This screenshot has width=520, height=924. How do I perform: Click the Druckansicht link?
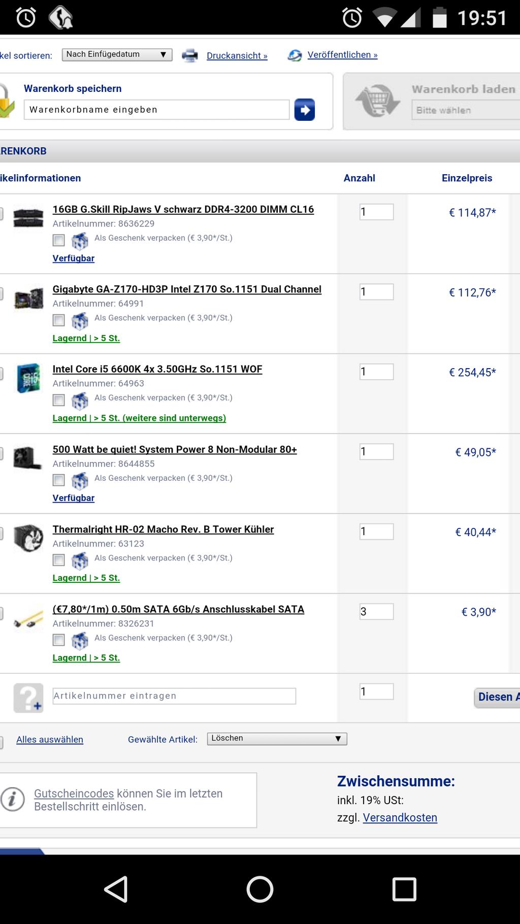(x=237, y=56)
